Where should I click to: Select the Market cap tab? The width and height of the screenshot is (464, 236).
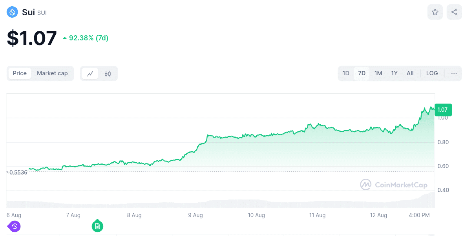click(52, 73)
